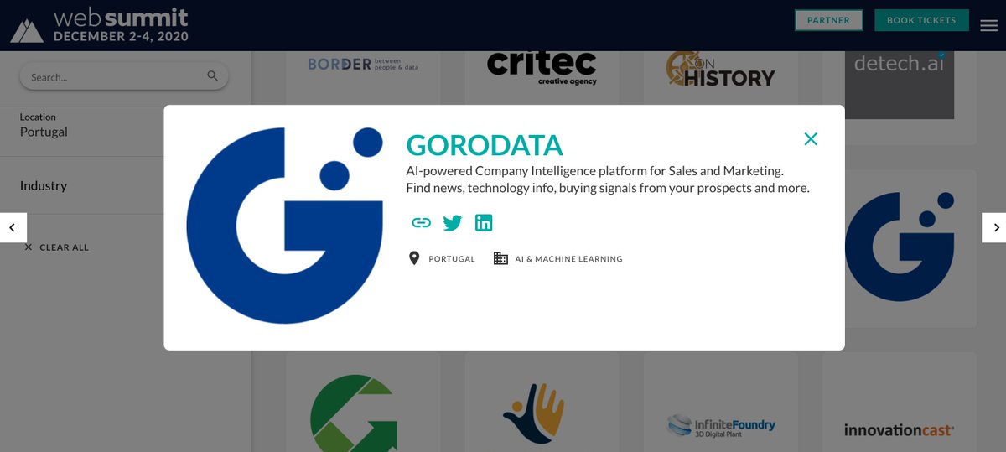Click the search magnifier icon
Screen dimensions: 1006x452
pos(212,76)
